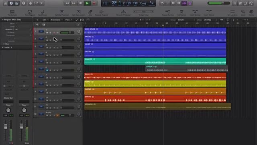Click the Set Locators toolbar icon
The height and width of the screenshot is (145, 257).
click(x=233, y=12)
